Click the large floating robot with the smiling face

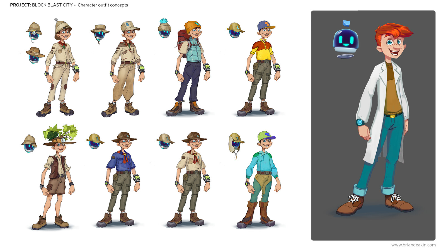[x=346, y=44]
